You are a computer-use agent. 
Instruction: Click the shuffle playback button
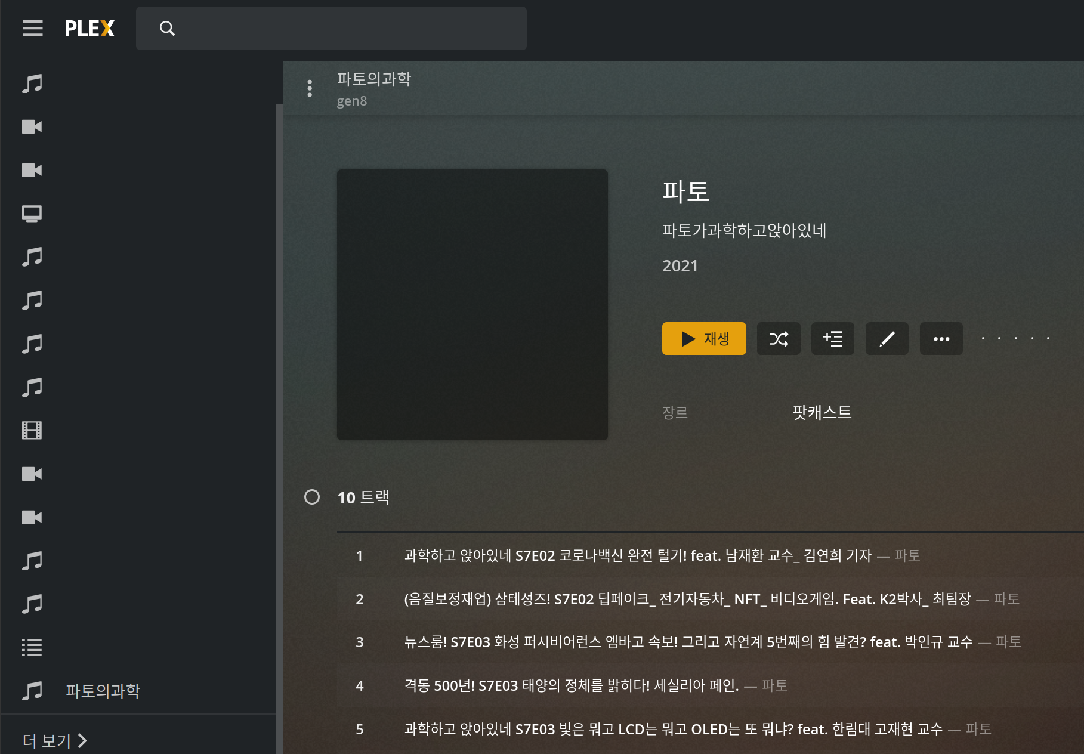point(779,339)
